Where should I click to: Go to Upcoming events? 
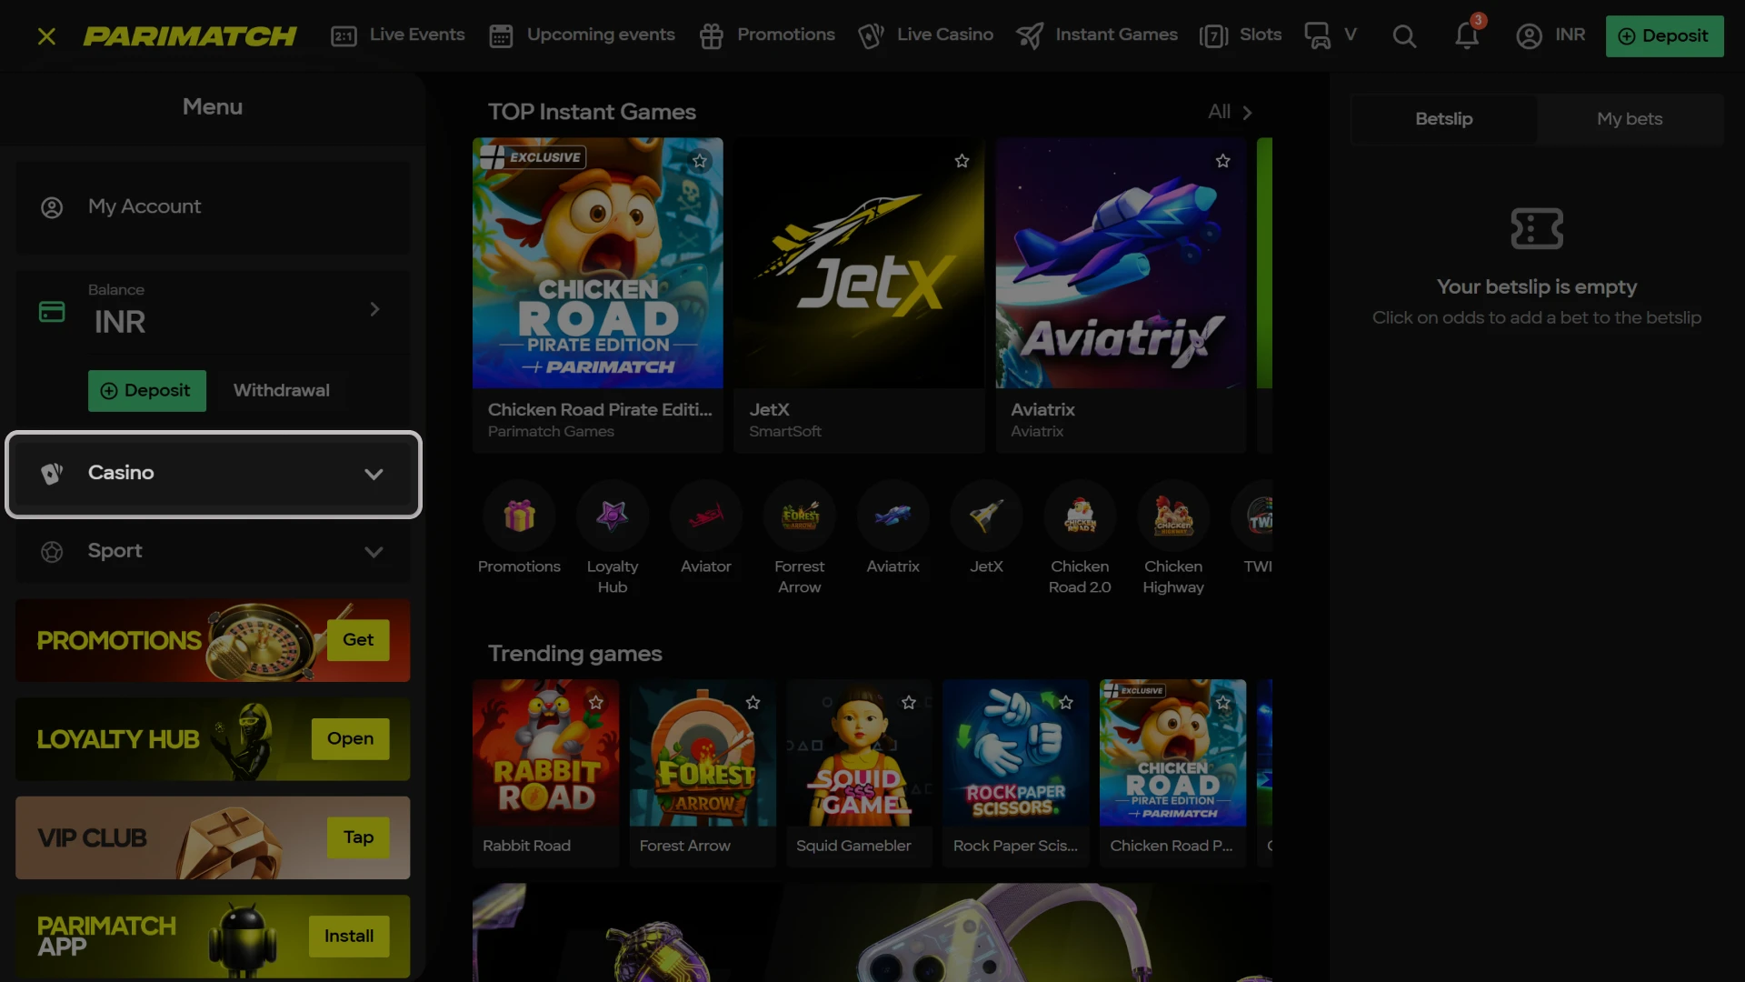(x=582, y=35)
